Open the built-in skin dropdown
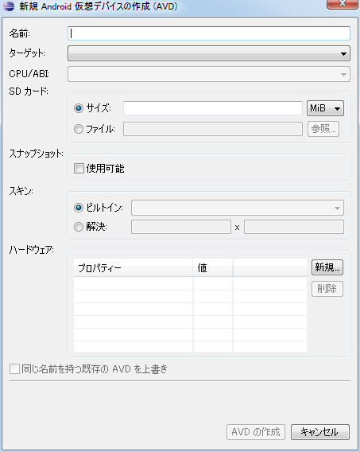Image resolution: width=360 pixels, height=452 pixels. [238, 208]
